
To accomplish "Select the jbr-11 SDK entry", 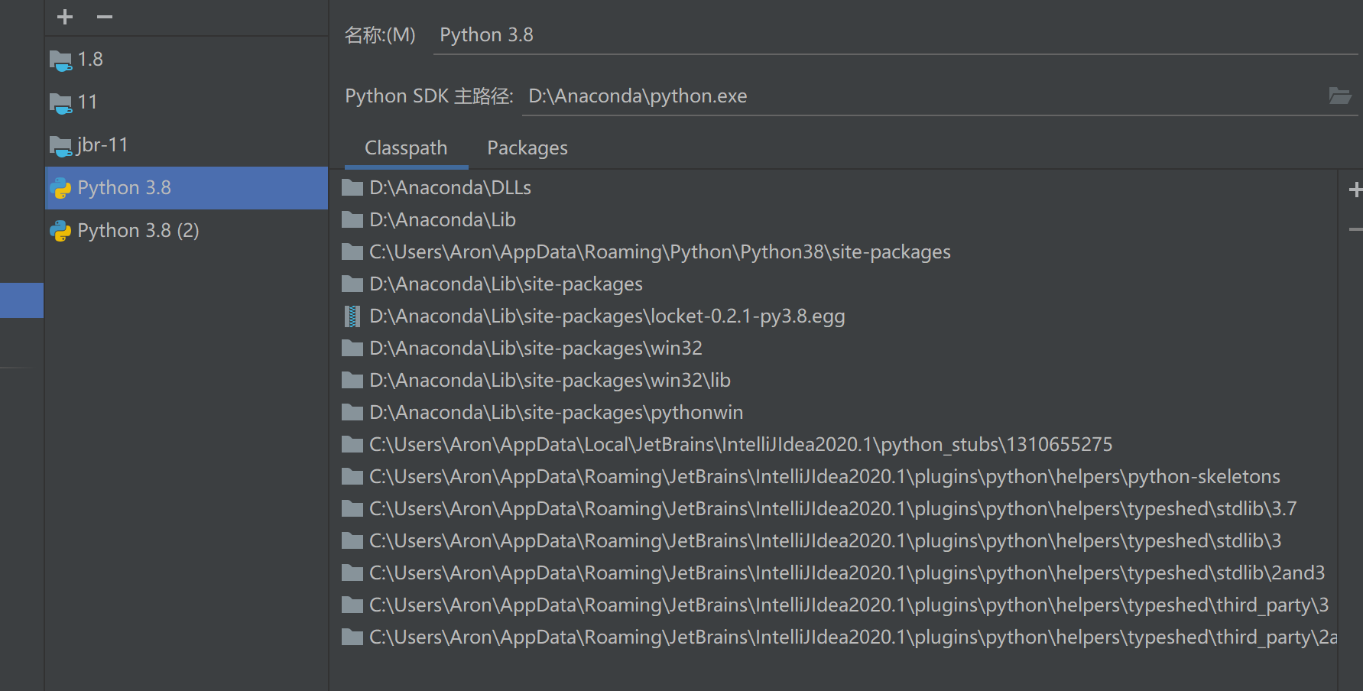I will (x=187, y=145).
